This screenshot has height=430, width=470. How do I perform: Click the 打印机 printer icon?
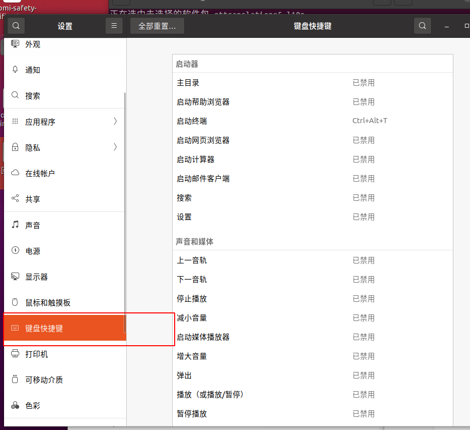pos(15,354)
